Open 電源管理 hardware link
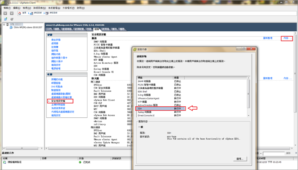The height and width of the screenshot is (170, 298). (x=56, y=68)
